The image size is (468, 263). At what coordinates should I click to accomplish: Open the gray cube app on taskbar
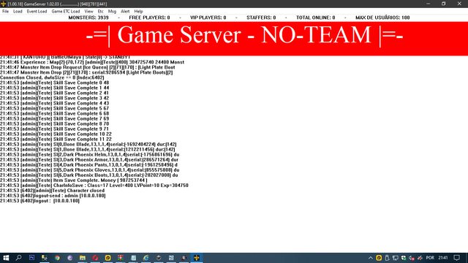point(159,258)
